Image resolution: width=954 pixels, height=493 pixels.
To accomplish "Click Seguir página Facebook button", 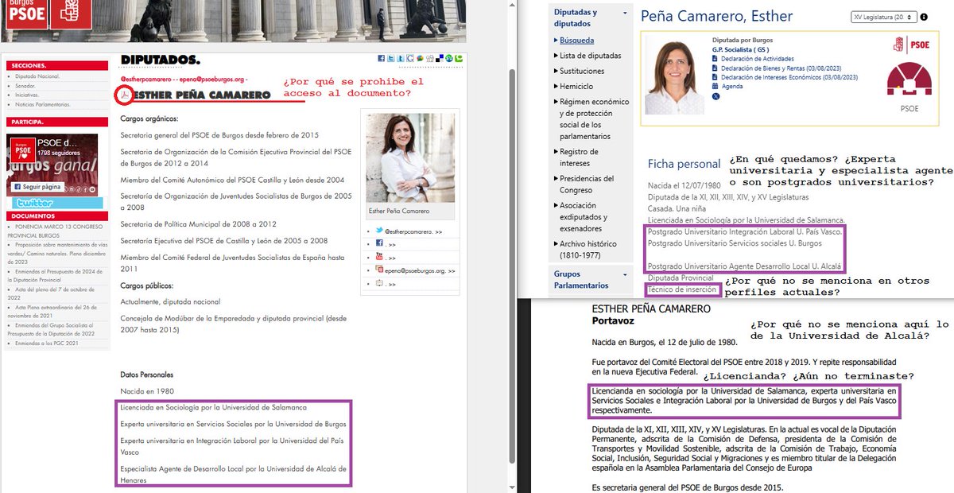I will click(x=37, y=187).
